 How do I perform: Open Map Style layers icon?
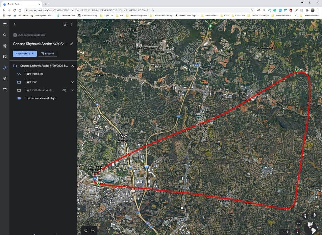pos(5,78)
